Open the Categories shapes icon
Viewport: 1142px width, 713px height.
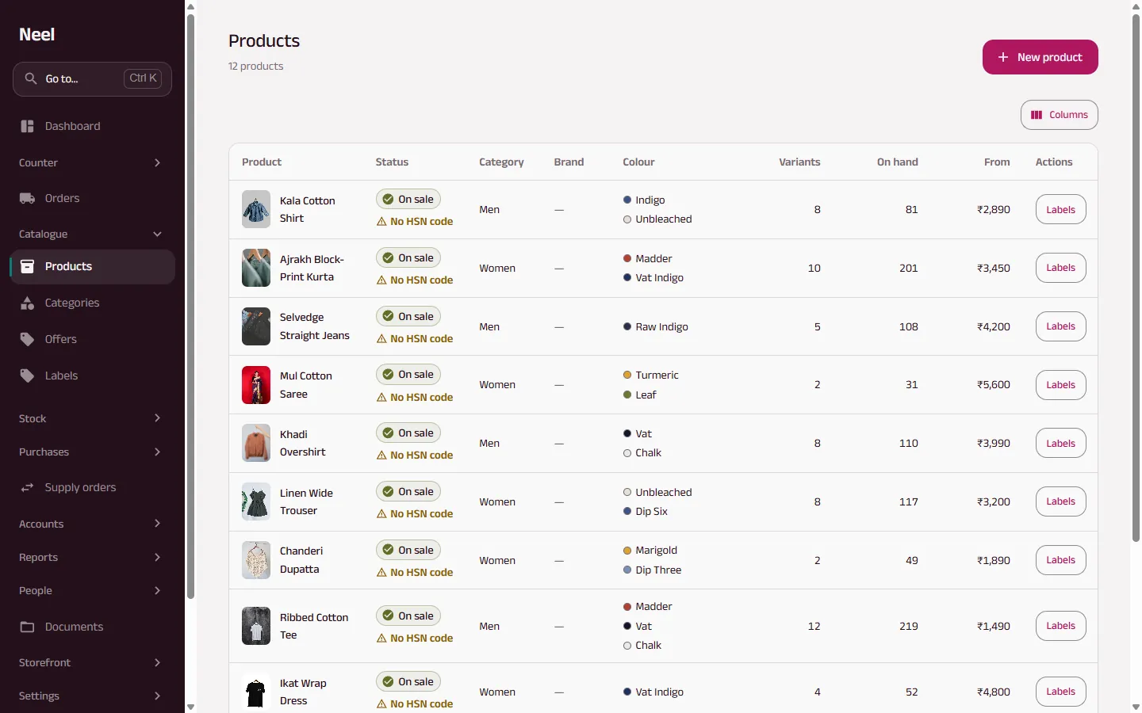[x=28, y=303]
